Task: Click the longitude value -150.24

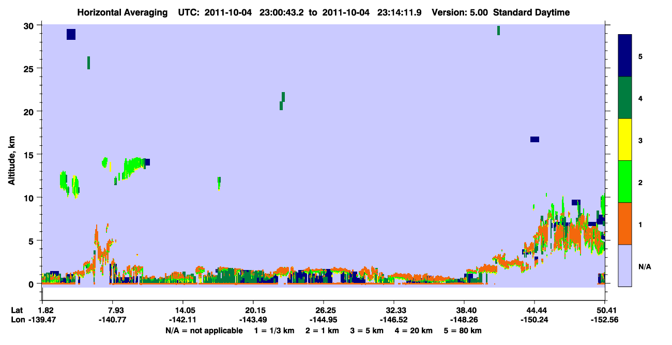Action: [x=534, y=320]
